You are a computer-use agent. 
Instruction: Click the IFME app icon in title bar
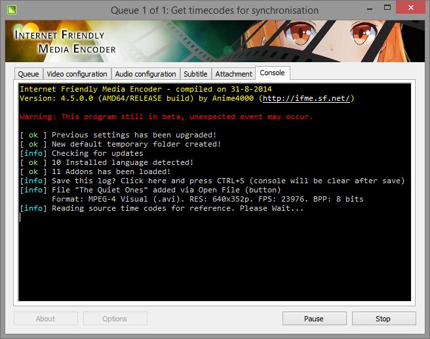[x=12, y=10]
